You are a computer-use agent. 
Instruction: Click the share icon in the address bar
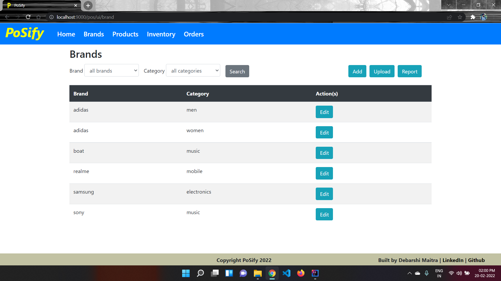450,17
